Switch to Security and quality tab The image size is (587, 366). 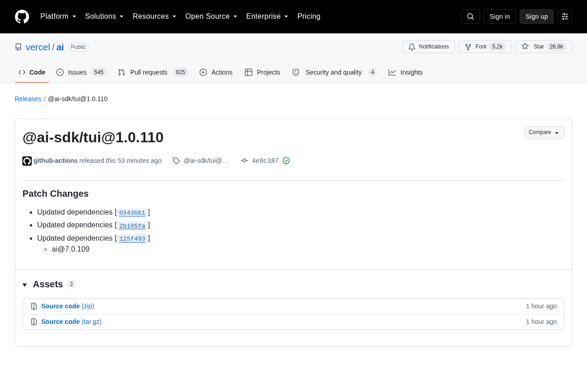coord(334,72)
